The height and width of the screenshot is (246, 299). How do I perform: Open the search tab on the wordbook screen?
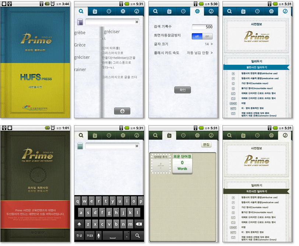[155, 136]
